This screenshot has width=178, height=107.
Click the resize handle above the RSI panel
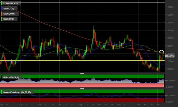(x=82, y=73)
